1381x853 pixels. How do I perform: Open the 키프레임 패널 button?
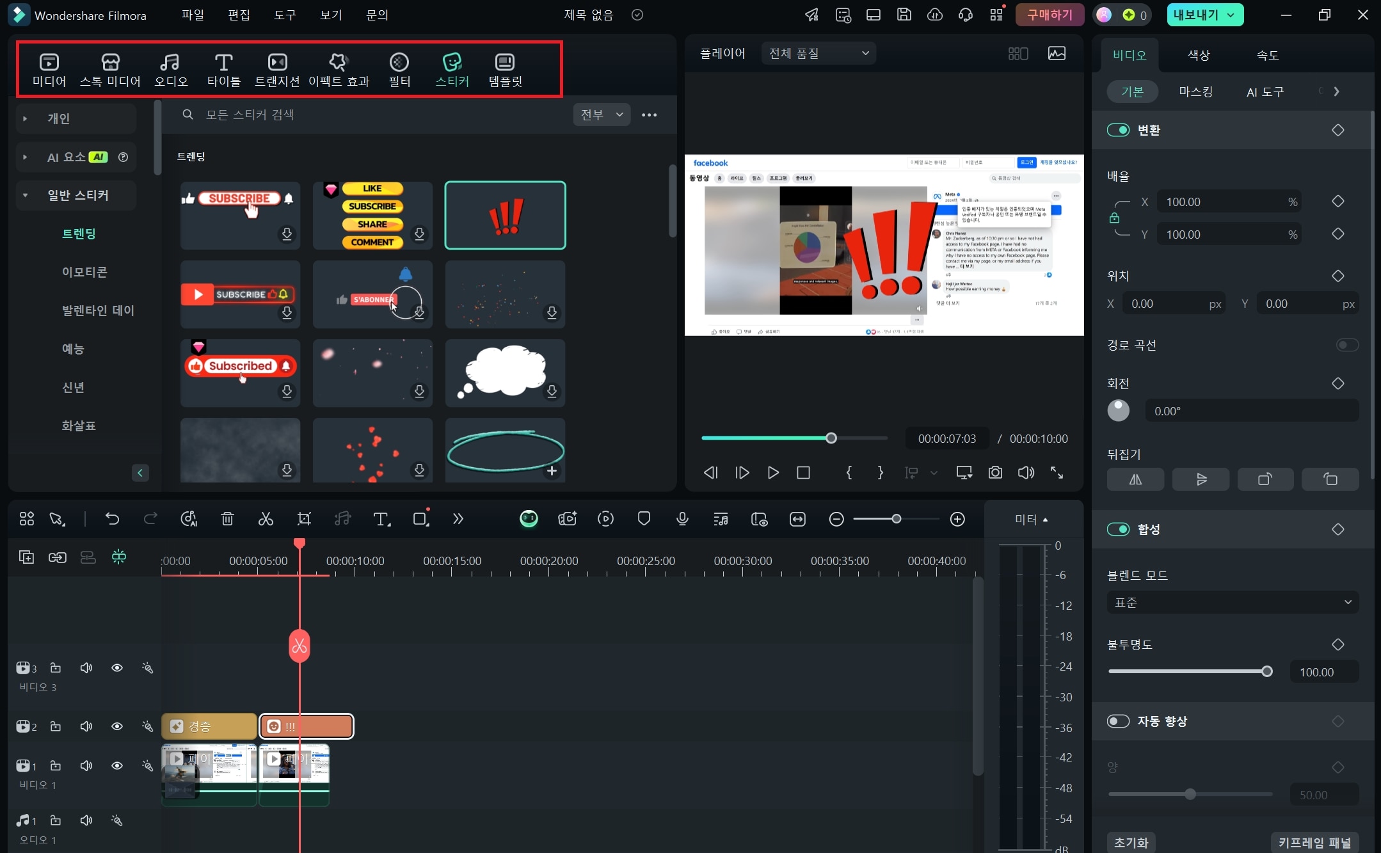pos(1314,842)
